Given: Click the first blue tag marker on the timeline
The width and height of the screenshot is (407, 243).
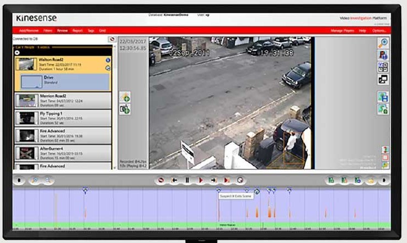Looking at the screenshot, I should coord(85,190).
